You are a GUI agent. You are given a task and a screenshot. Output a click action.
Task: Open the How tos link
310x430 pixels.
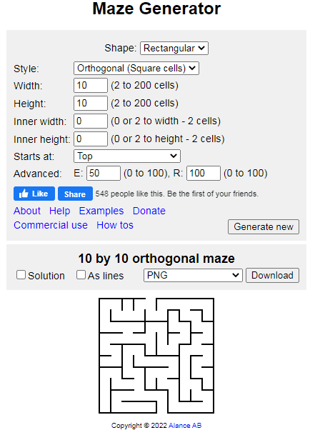[x=115, y=225]
